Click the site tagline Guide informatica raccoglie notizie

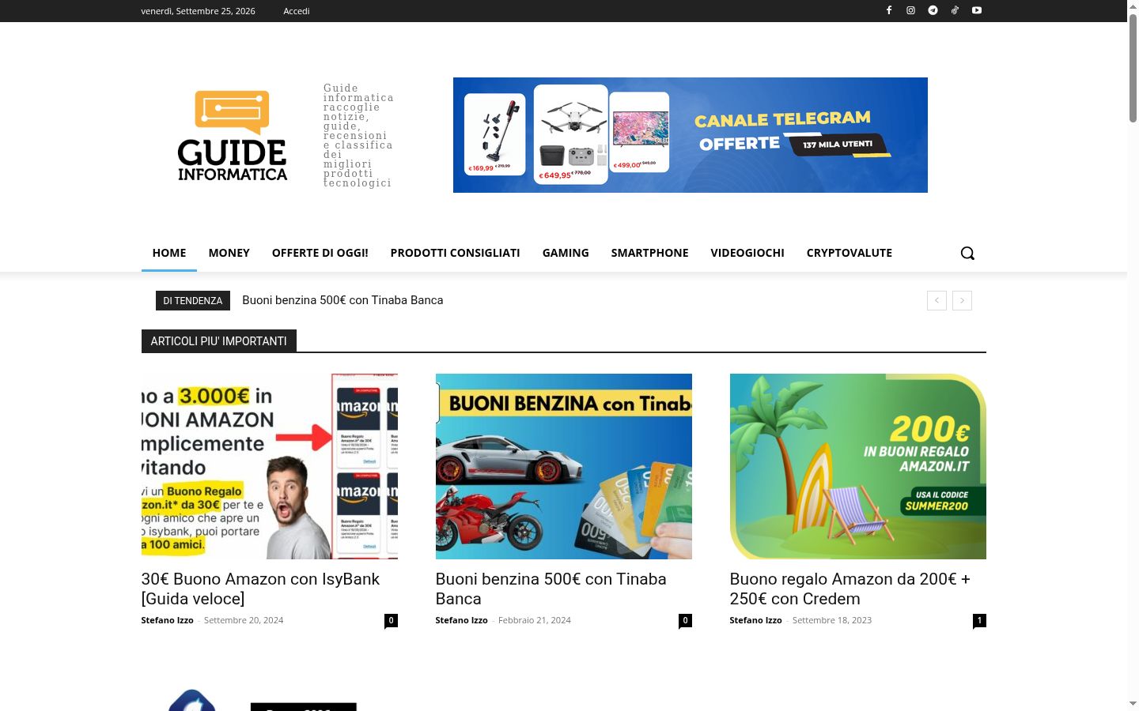[358, 136]
